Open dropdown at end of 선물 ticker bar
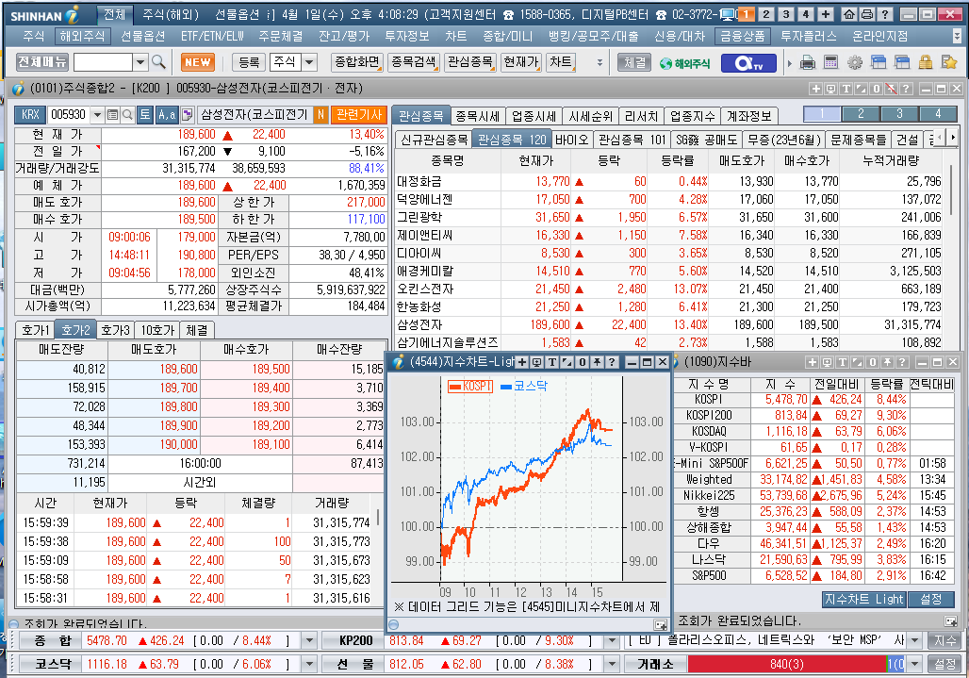The width and height of the screenshot is (969, 678). 612,664
